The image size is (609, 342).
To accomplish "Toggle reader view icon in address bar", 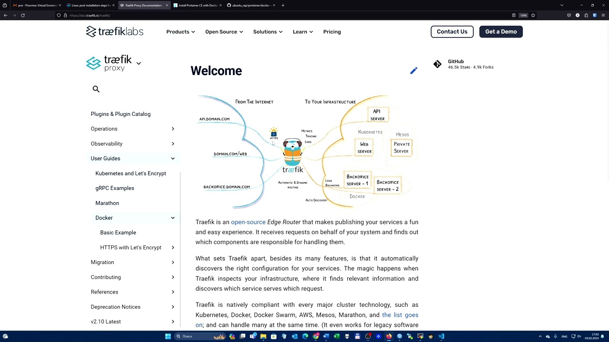I will click(514, 15).
